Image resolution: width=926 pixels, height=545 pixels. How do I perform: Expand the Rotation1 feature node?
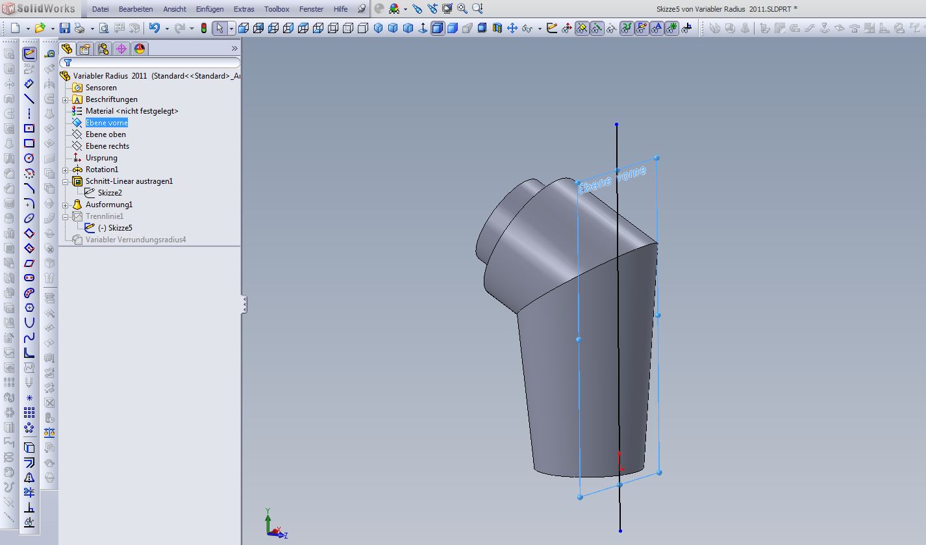66,170
